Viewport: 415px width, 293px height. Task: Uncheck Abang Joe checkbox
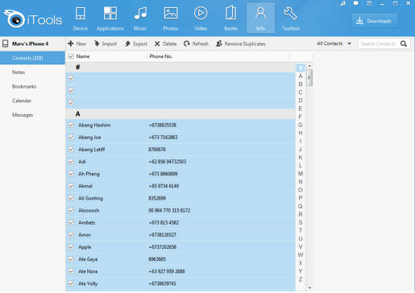click(71, 138)
